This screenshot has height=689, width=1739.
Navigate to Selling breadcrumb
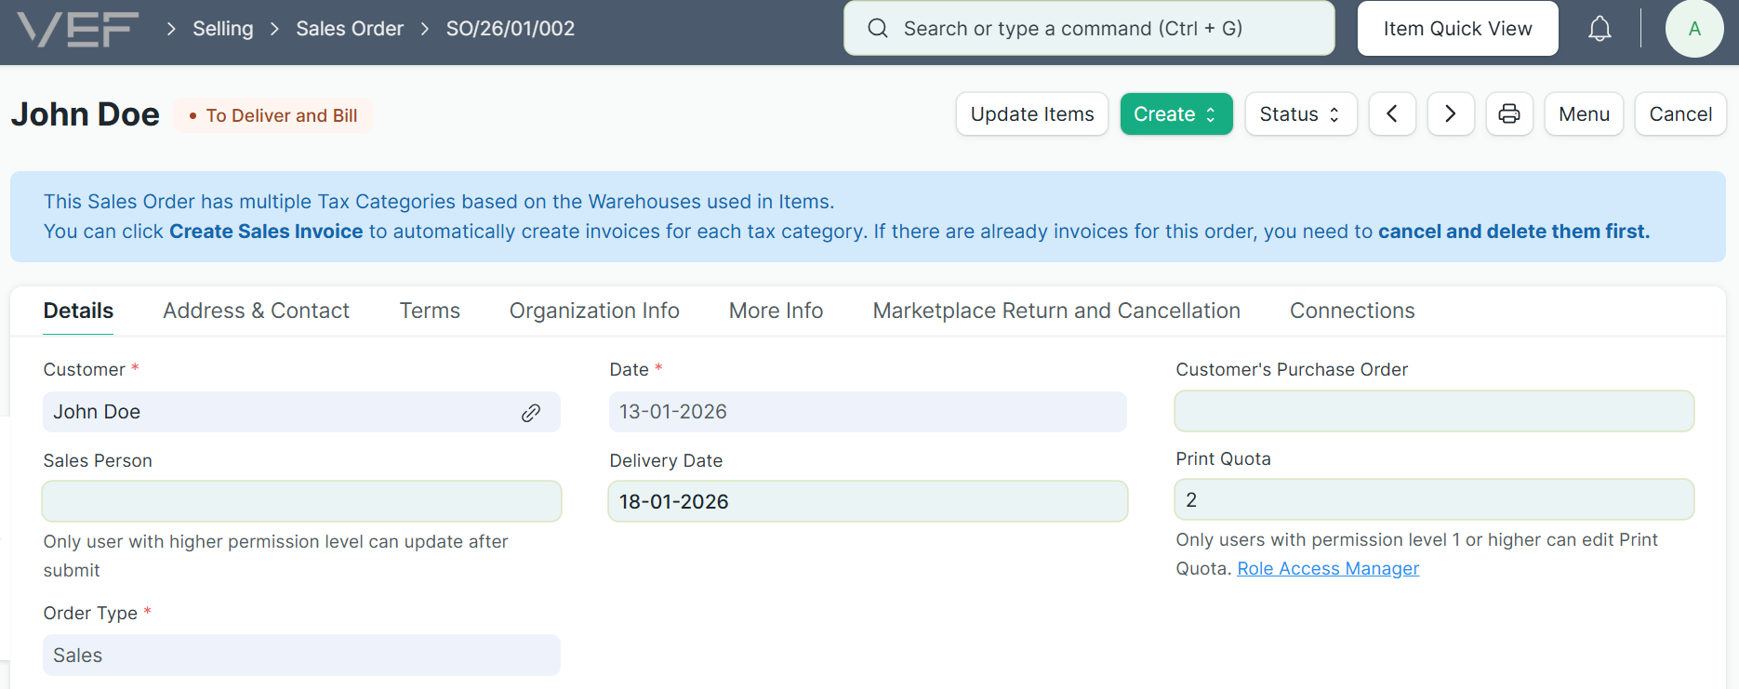tap(222, 29)
